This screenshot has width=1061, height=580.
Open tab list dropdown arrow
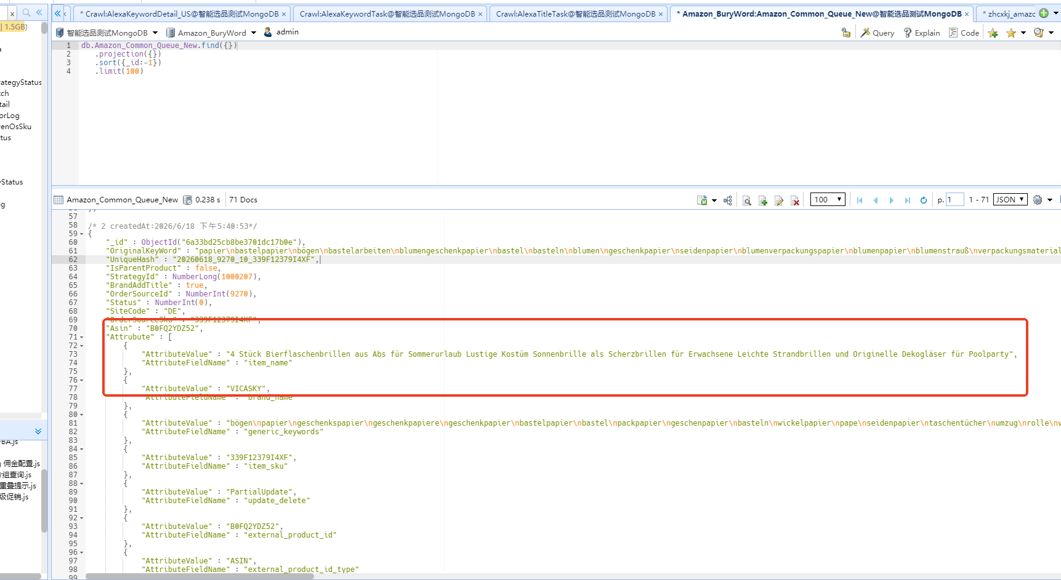point(1055,13)
